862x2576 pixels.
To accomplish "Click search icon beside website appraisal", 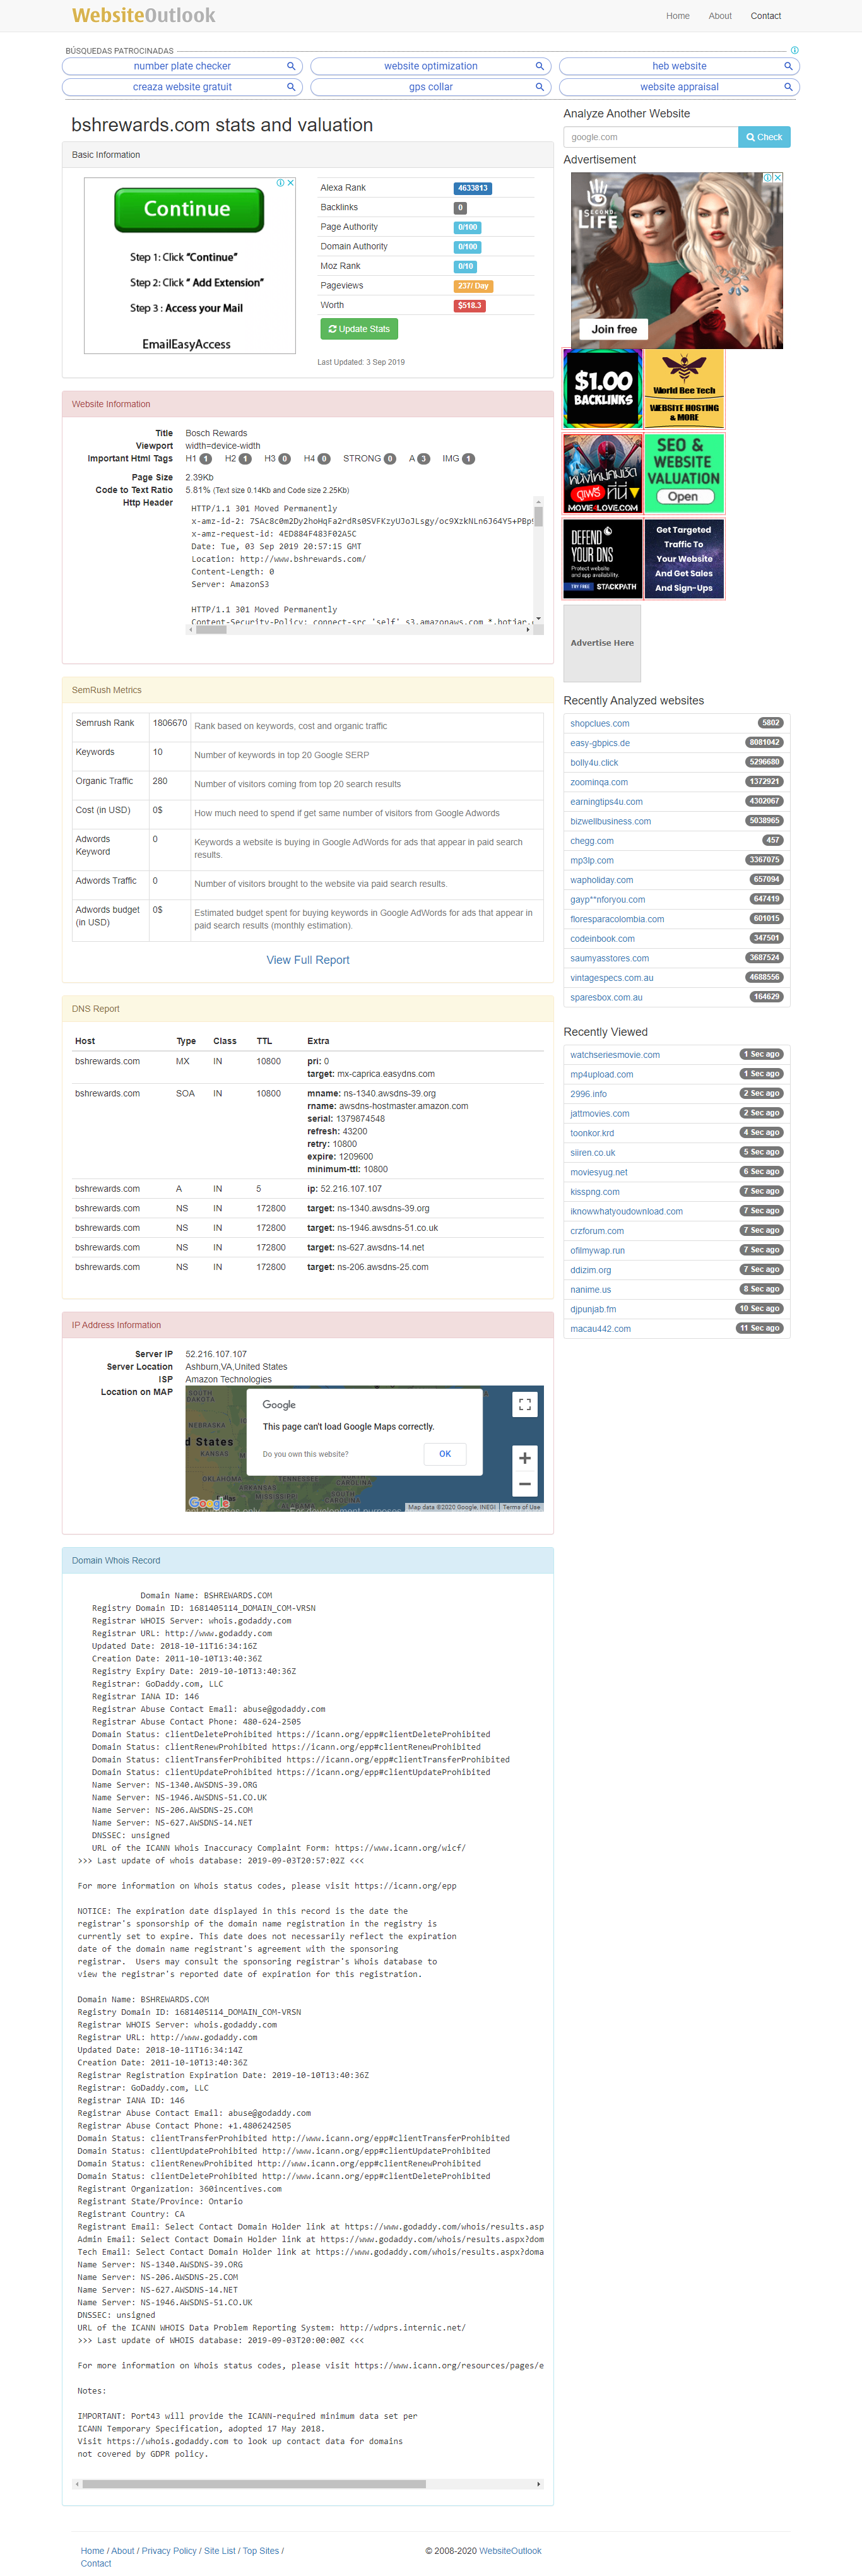I will point(788,87).
